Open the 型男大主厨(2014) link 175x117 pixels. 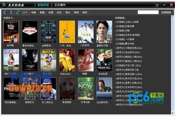129,83
